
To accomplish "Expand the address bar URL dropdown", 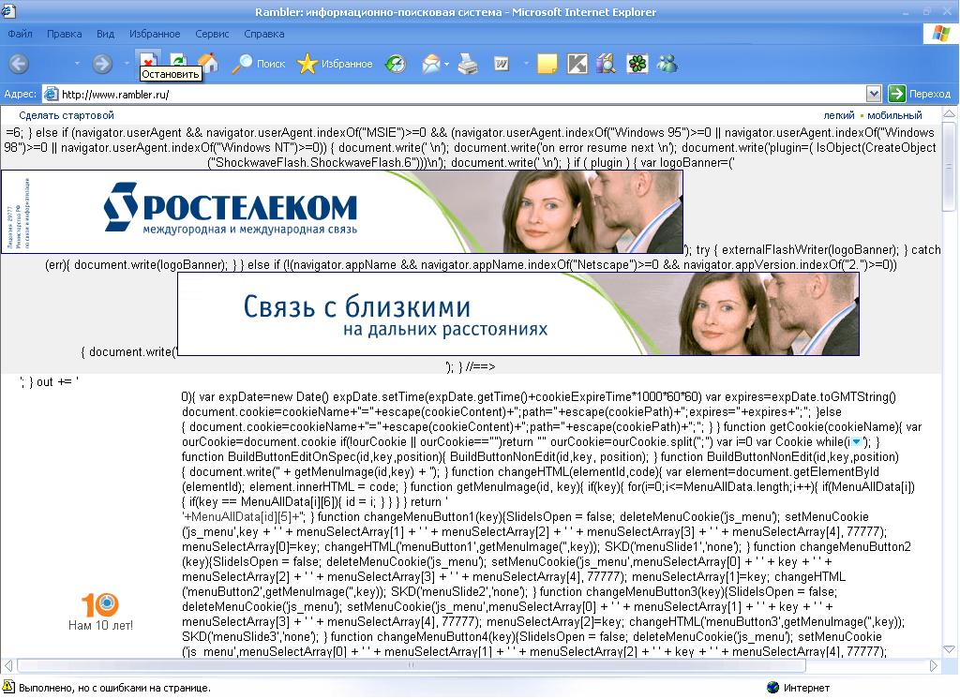I will [874, 94].
